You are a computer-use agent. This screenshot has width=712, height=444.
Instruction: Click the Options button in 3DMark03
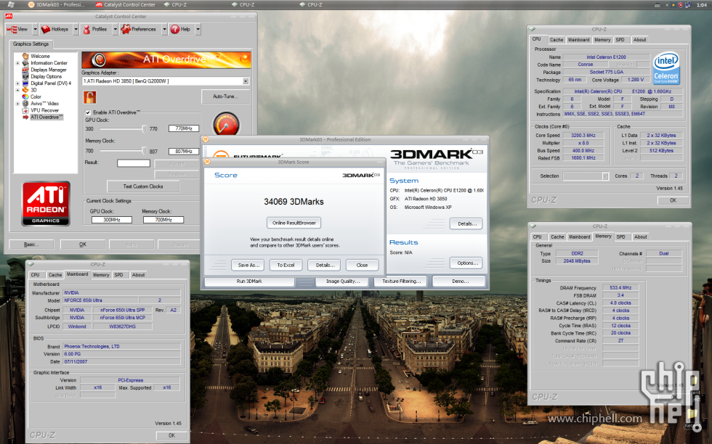(x=466, y=263)
